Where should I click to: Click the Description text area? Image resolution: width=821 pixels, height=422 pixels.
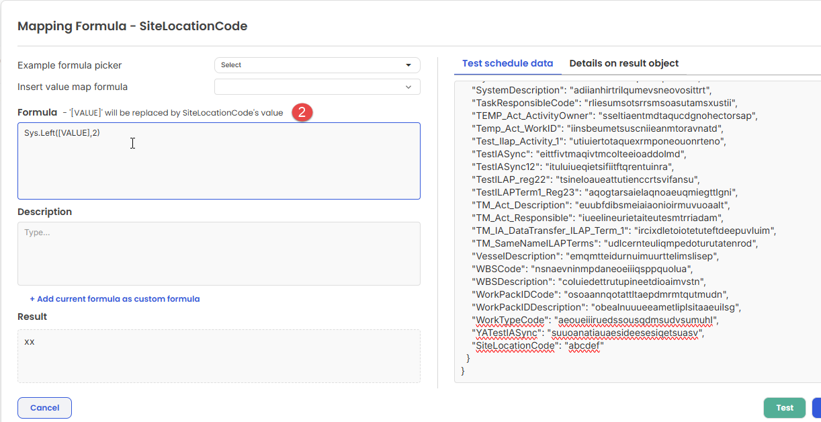[219, 253]
